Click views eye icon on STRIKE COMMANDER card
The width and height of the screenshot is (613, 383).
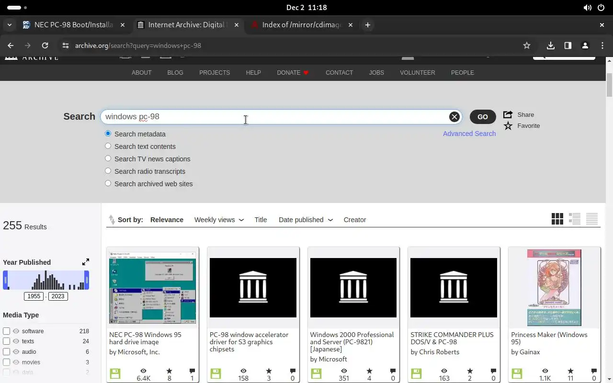pyautogui.click(x=444, y=371)
